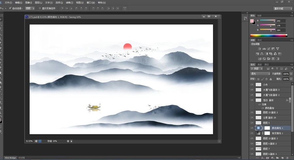Switch to the 样式 tab

pos(259,40)
